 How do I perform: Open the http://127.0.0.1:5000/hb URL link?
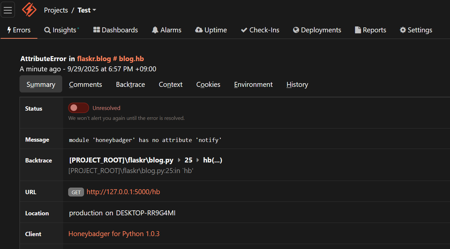coord(123,192)
